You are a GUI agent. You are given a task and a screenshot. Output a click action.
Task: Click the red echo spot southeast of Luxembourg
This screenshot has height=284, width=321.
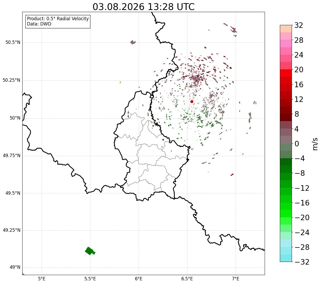point(232,175)
